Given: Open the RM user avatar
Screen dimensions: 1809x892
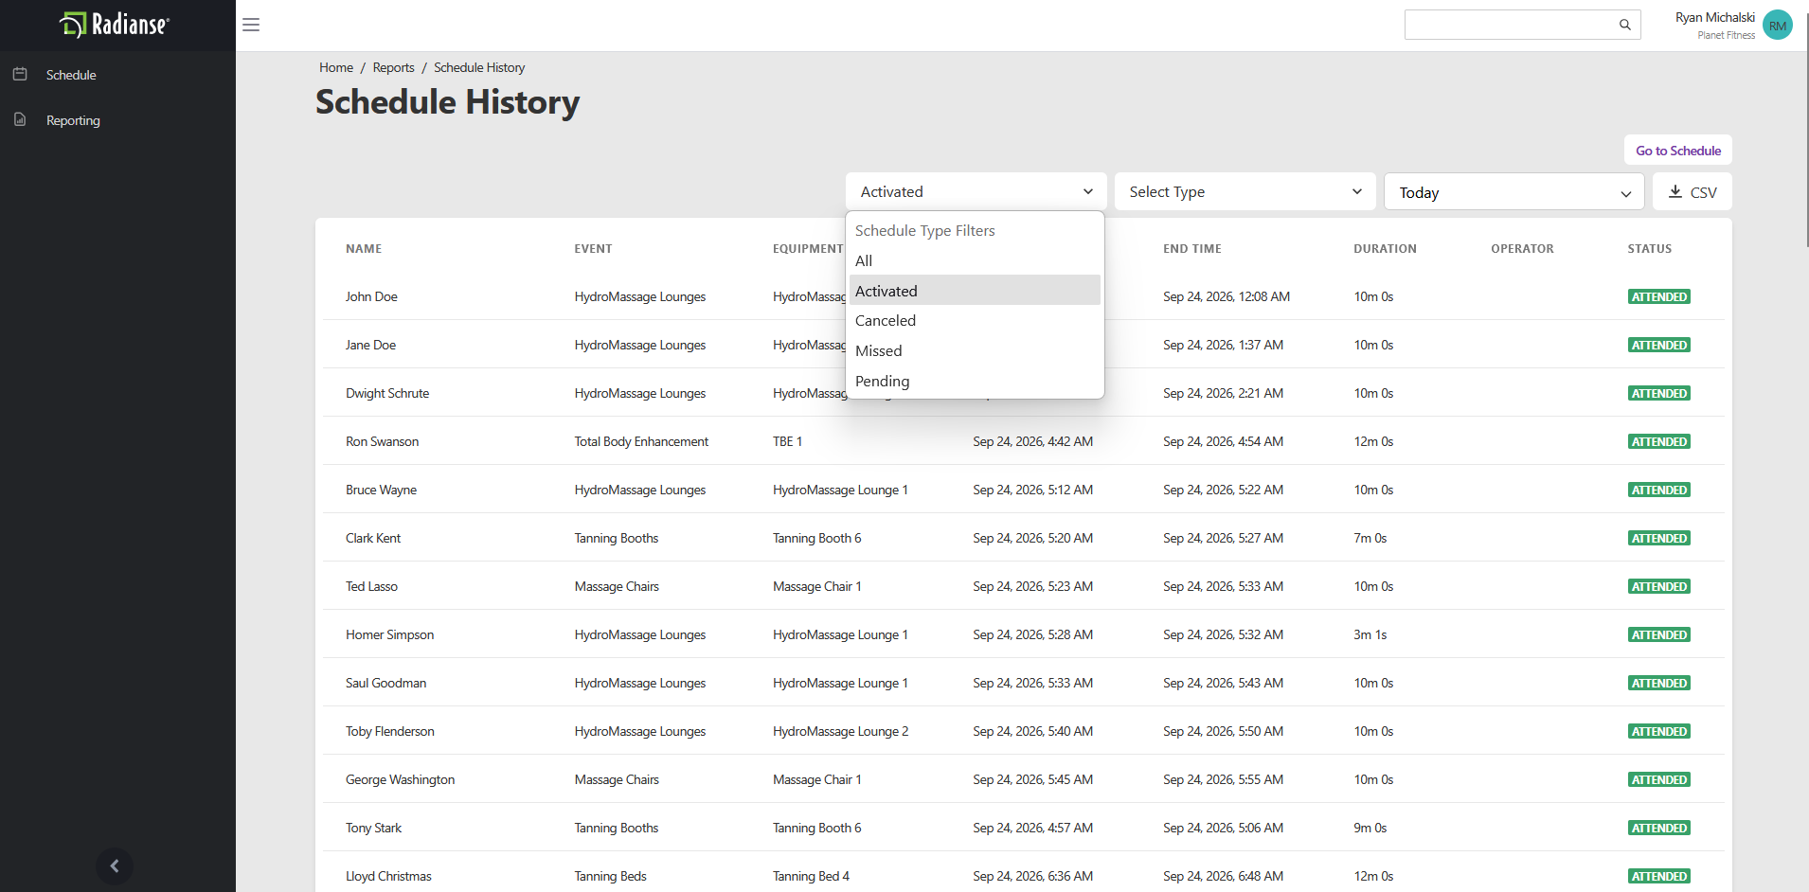Looking at the screenshot, I should point(1778,25).
